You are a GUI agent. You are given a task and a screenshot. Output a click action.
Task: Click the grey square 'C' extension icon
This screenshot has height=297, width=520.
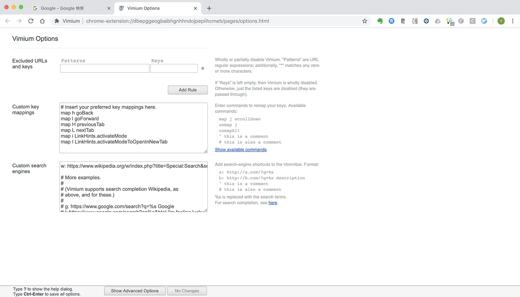pyautogui.click(x=473, y=21)
